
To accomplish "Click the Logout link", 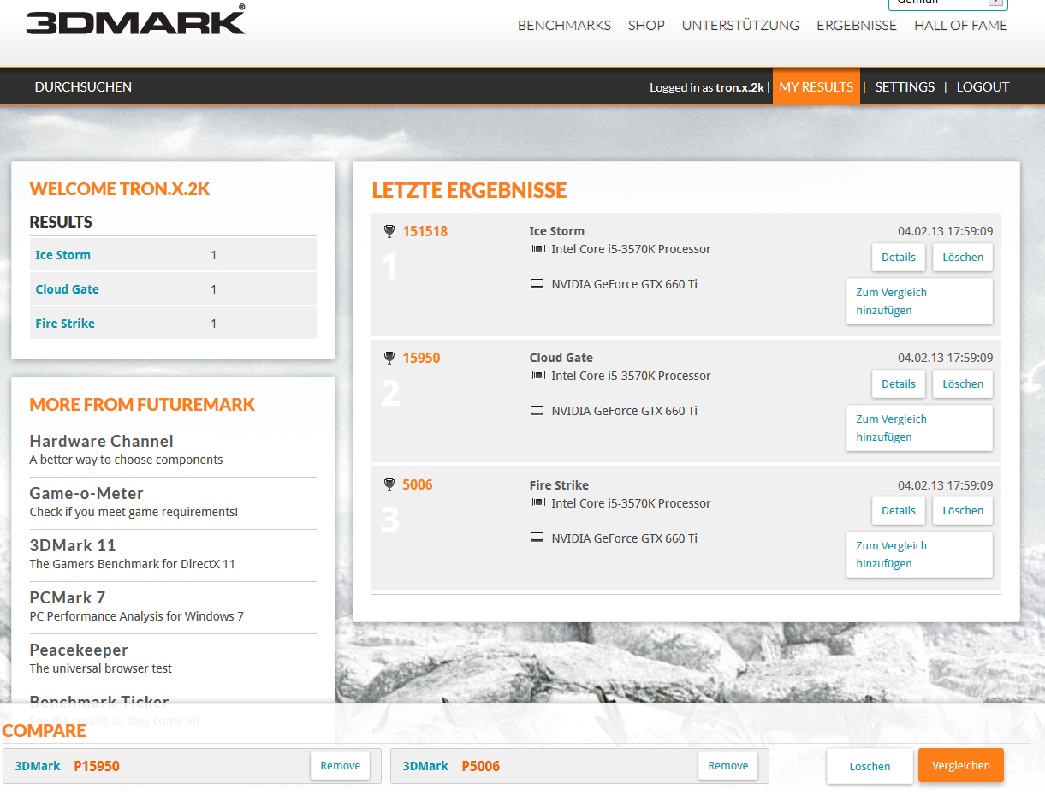I will [983, 87].
